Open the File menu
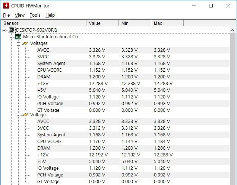This screenshot has width=237, height=185. click(6, 15)
